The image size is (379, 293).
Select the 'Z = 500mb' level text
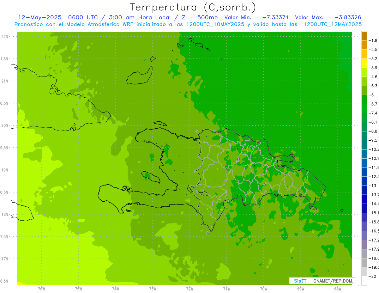pyautogui.click(x=199, y=17)
